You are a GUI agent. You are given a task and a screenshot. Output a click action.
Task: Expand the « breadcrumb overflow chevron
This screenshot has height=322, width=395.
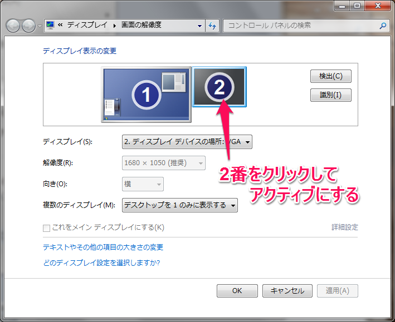coord(60,25)
